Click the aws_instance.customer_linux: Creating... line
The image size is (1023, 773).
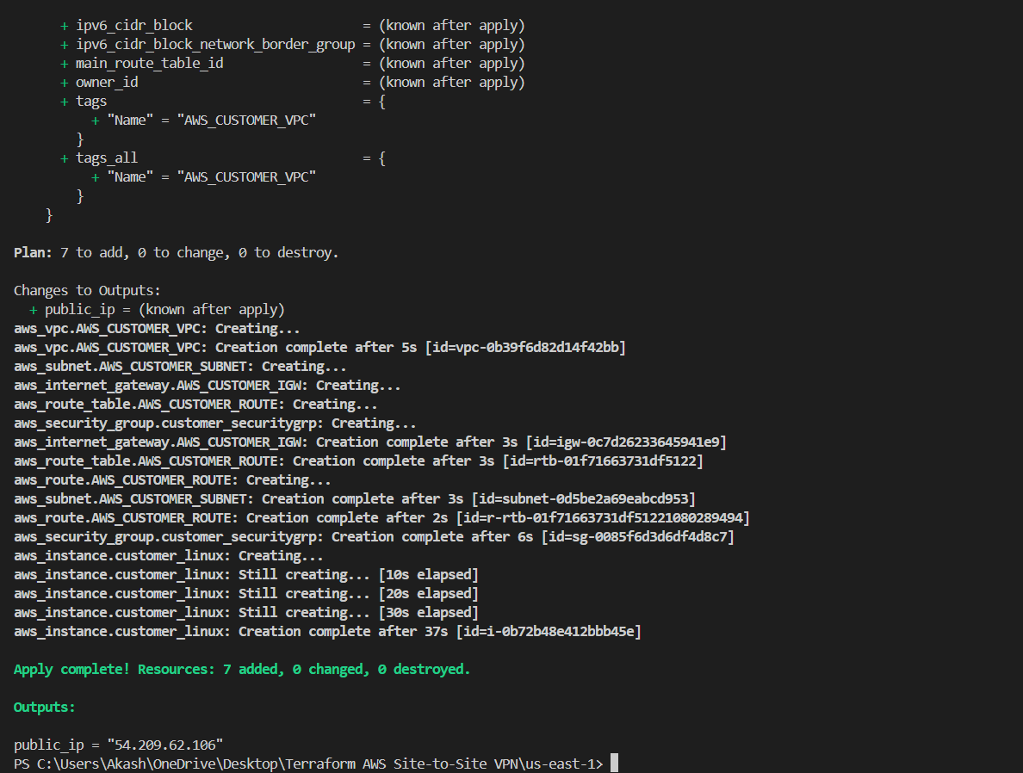pyautogui.click(x=168, y=556)
